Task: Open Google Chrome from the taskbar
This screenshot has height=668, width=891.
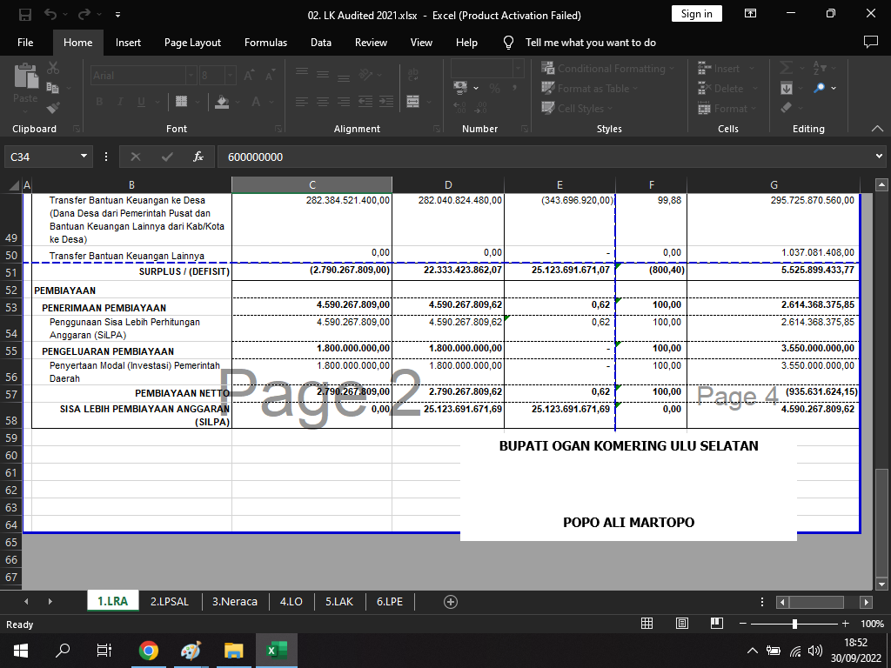Action: click(149, 650)
